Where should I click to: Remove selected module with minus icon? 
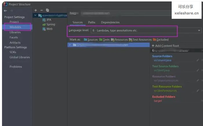tap(41, 10)
